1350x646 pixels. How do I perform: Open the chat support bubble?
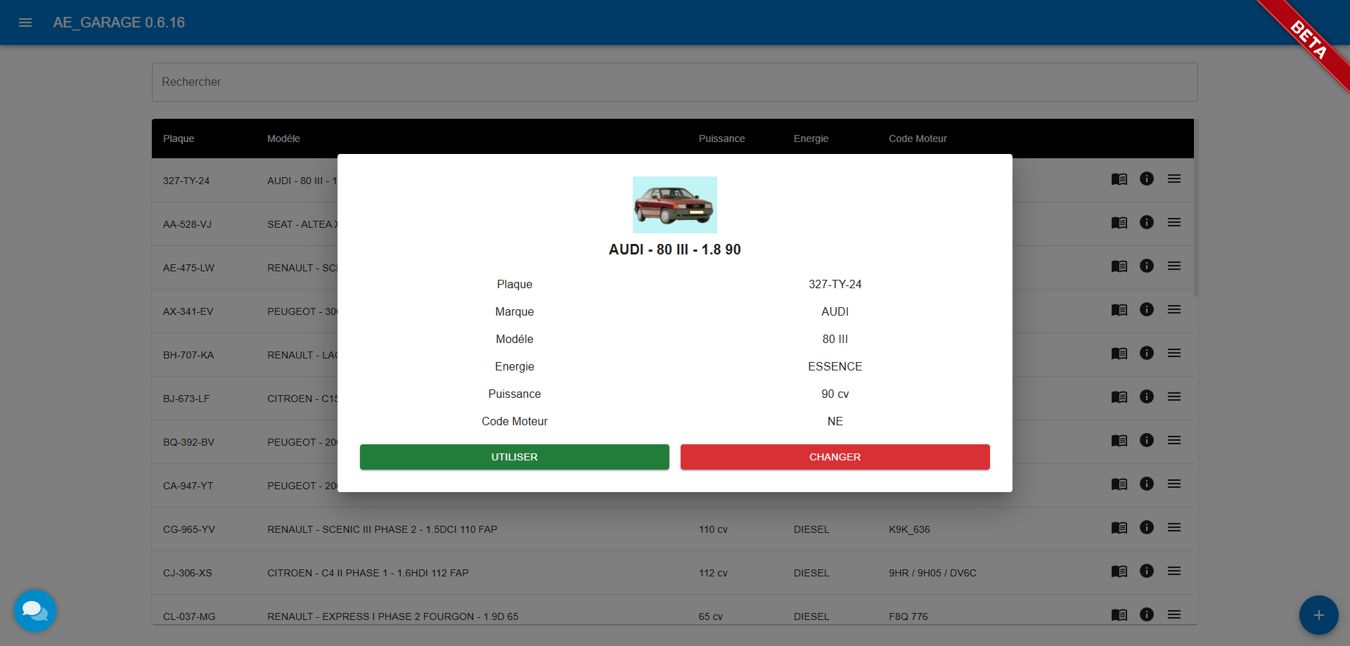coord(34,611)
